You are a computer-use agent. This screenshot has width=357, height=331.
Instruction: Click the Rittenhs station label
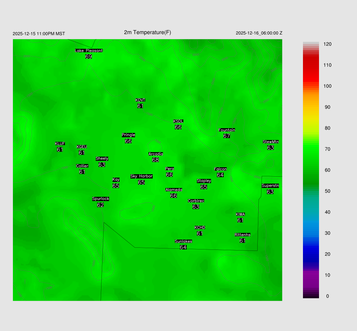(x=243, y=235)
